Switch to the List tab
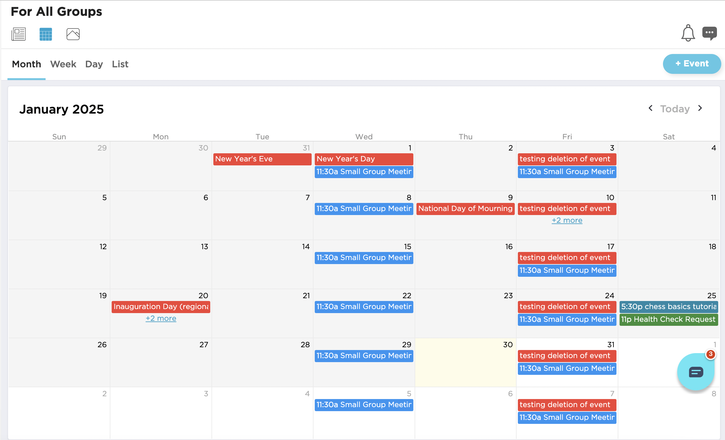 pyautogui.click(x=120, y=64)
